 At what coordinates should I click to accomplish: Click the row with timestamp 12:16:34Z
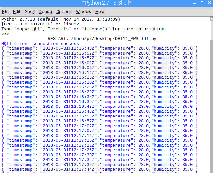pyautogui.click(x=100, y=97)
